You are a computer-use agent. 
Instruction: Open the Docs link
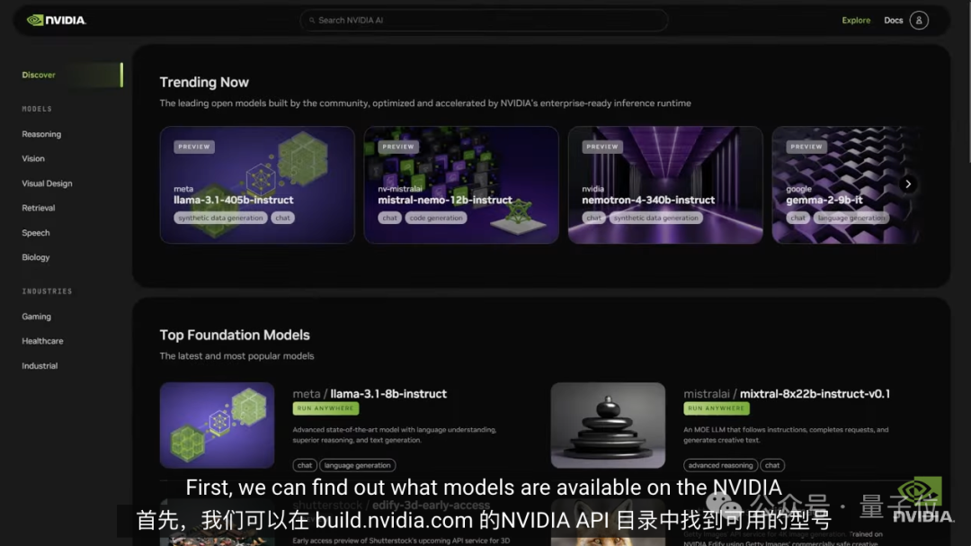click(x=893, y=21)
